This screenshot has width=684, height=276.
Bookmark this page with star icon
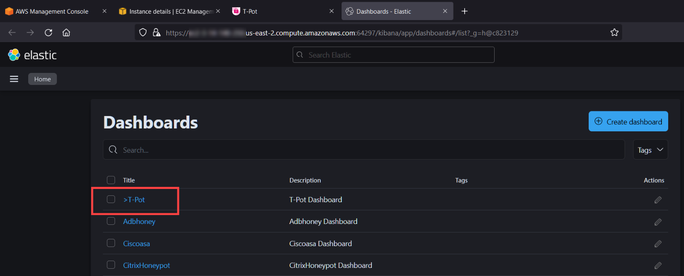click(614, 32)
